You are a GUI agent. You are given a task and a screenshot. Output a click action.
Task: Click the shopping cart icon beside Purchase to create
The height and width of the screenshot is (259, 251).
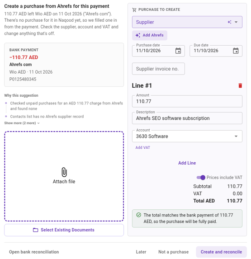point(134,10)
